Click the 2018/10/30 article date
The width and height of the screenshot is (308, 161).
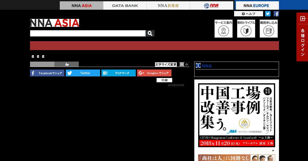(176, 85)
